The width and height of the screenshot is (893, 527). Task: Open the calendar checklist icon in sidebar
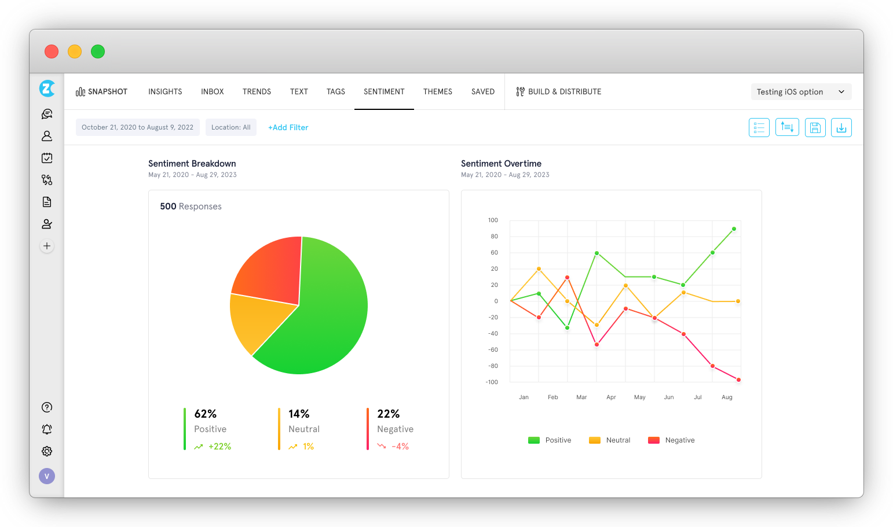point(47,157)
